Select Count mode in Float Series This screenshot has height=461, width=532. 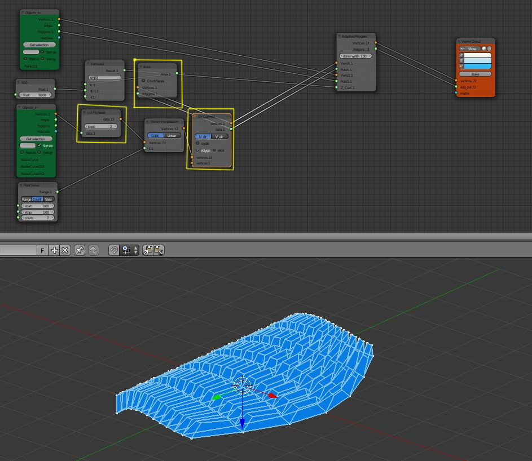coord(38,200)
